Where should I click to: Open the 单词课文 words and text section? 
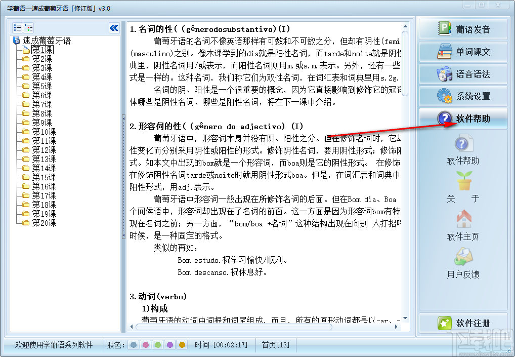[x=462, y=52]
